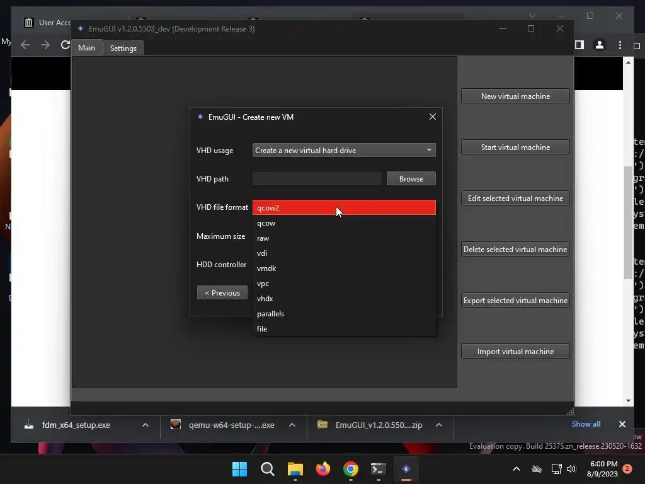Close the downloads bar

[x=622, y=424]
